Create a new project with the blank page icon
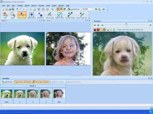Viewport: 153px width, 114px height. point(3,9)
